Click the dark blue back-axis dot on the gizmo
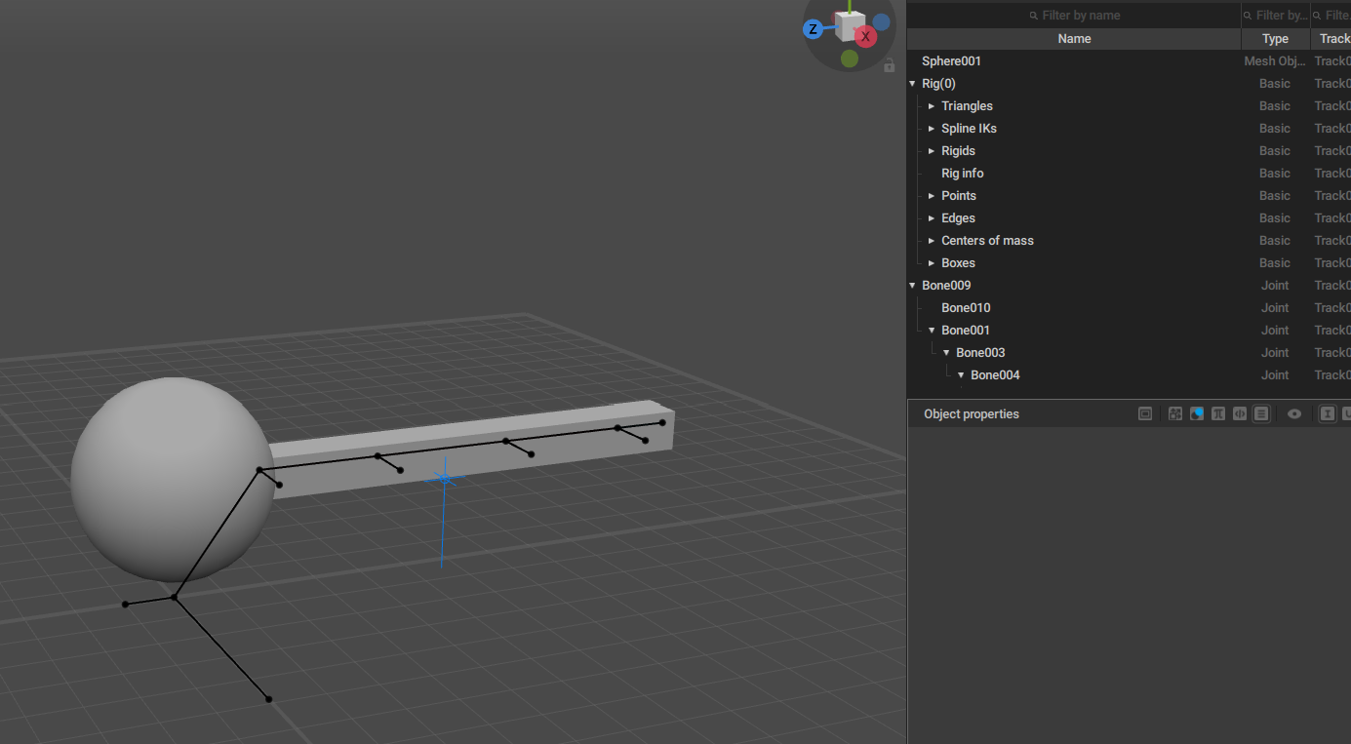The width and height of the screenshot is (1351, 744). [x=881, y=21]
